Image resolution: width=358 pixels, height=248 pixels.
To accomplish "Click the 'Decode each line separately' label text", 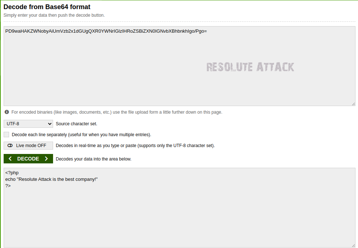I will point(81,135).
